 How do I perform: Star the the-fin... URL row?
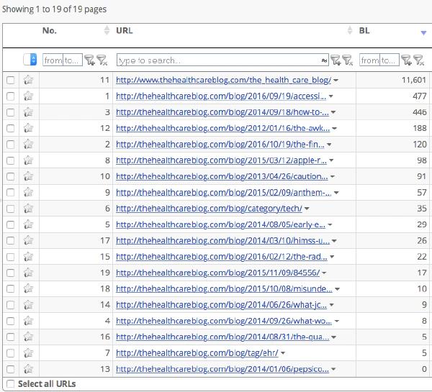click(28, 145)
